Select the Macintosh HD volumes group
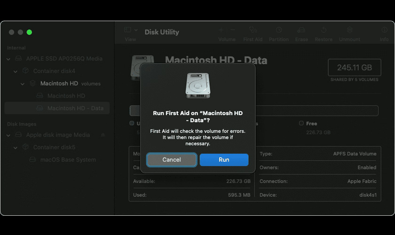Image resolution: width=395 pixels, height=235 pixels. (70, 83)
